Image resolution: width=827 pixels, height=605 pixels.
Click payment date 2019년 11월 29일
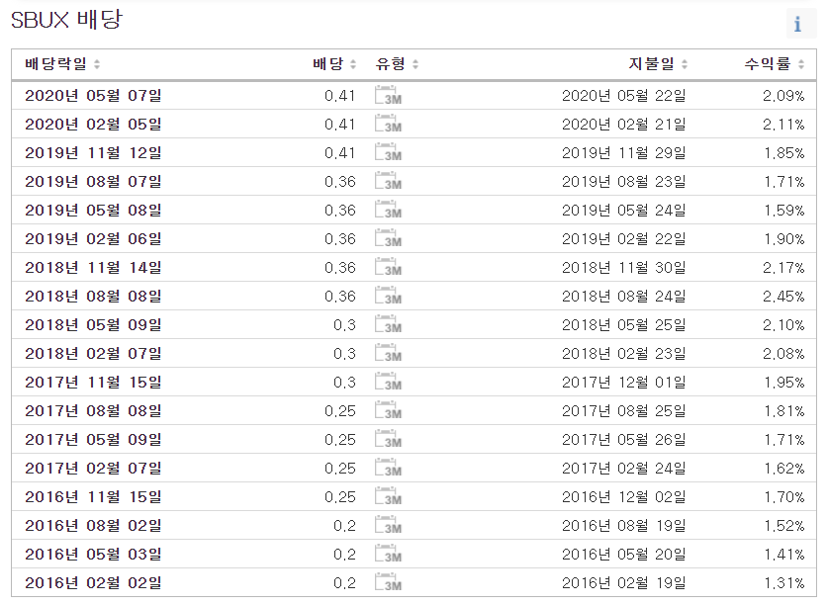click(x=624, y=152)
